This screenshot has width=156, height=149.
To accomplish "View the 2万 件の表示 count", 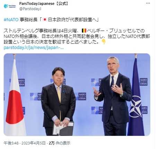I will (60, 143).
